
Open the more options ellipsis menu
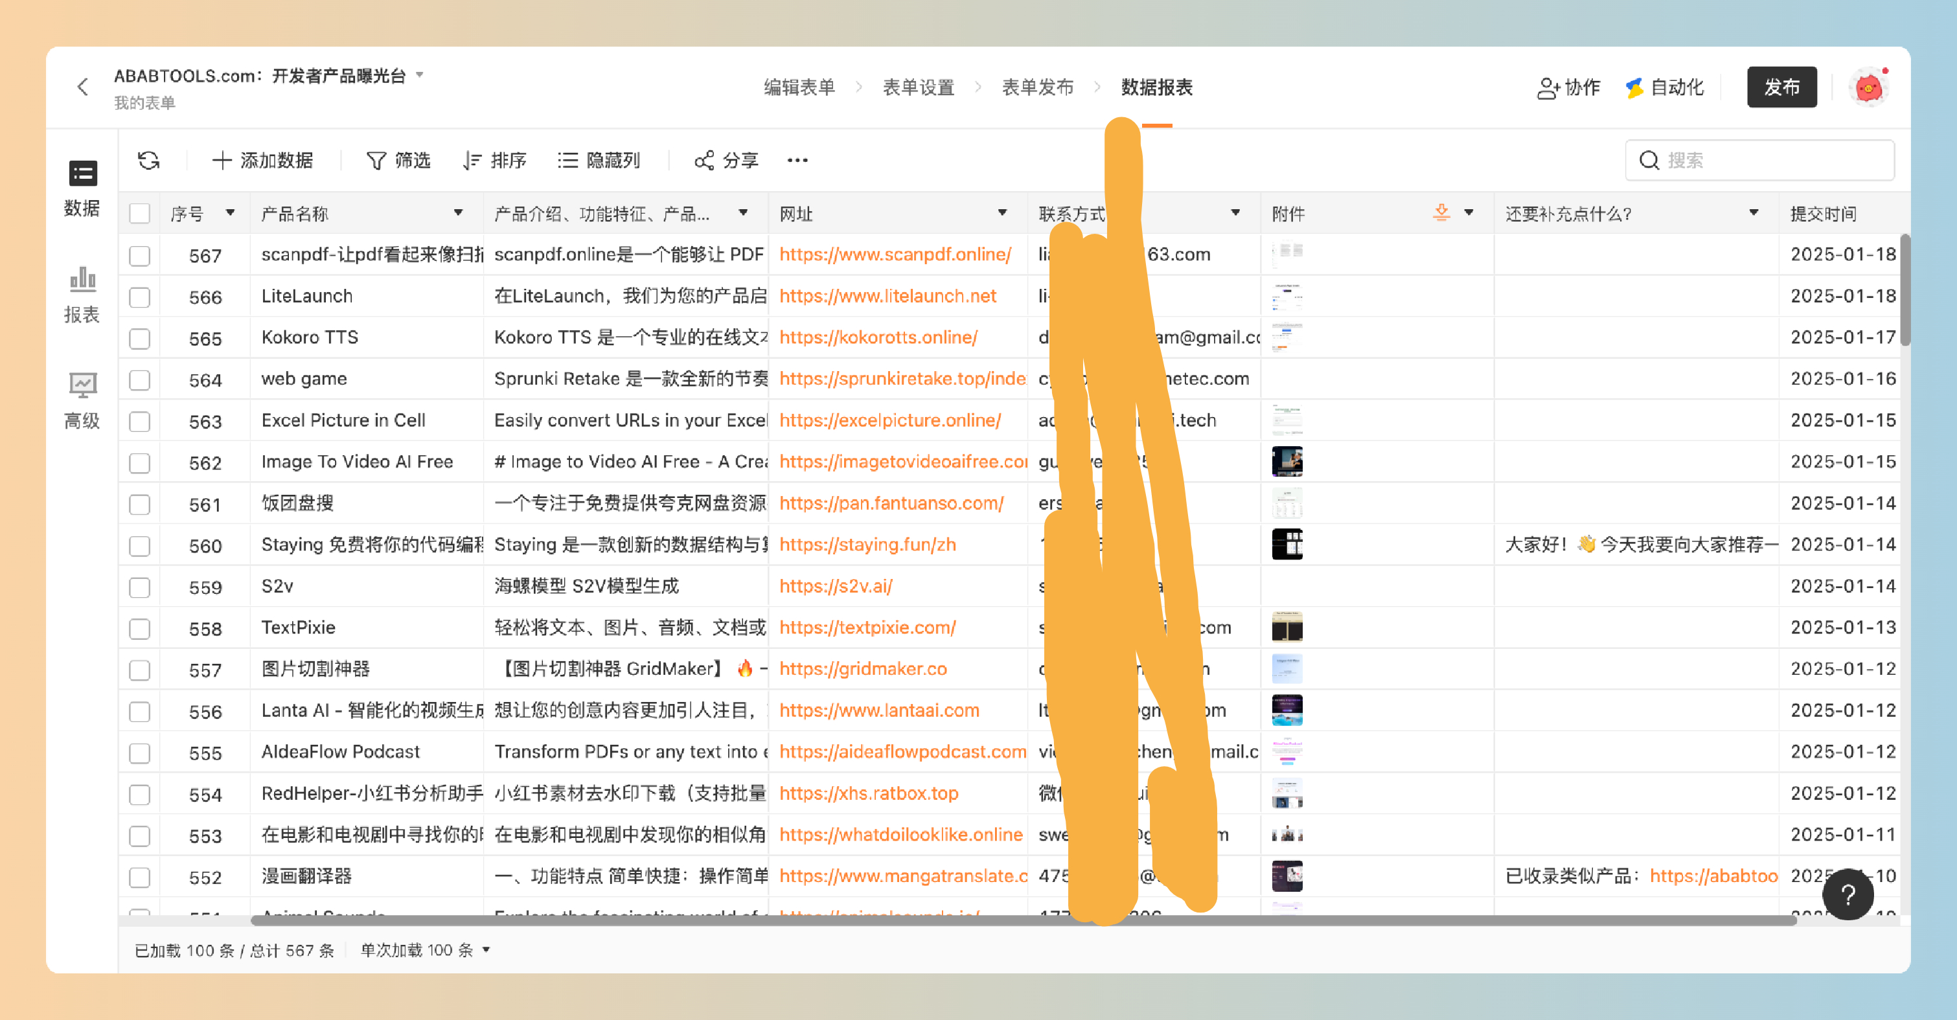797,160
